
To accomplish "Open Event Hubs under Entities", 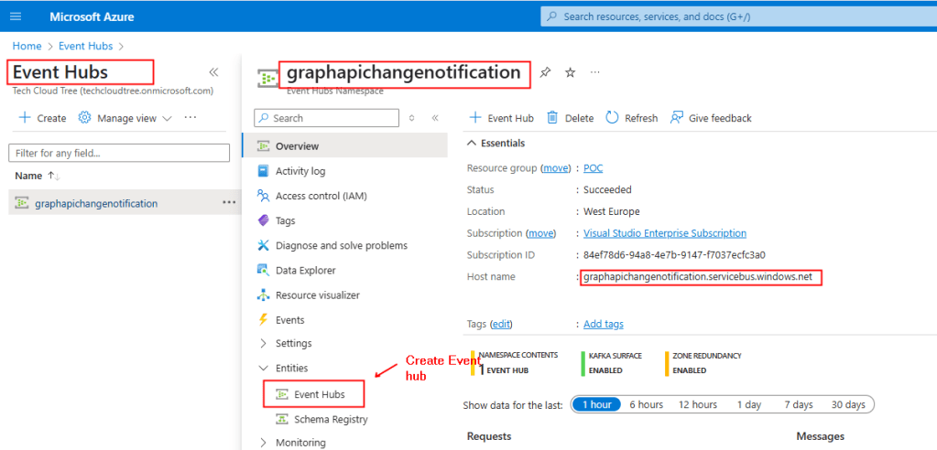I will (319, 394).
